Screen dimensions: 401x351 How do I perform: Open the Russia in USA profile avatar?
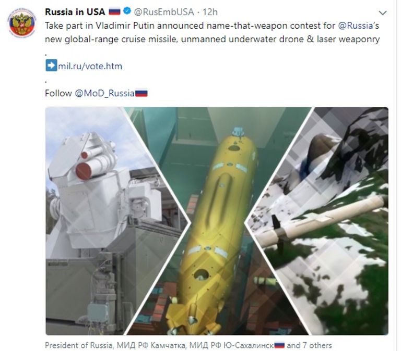[x=22, y=23]
